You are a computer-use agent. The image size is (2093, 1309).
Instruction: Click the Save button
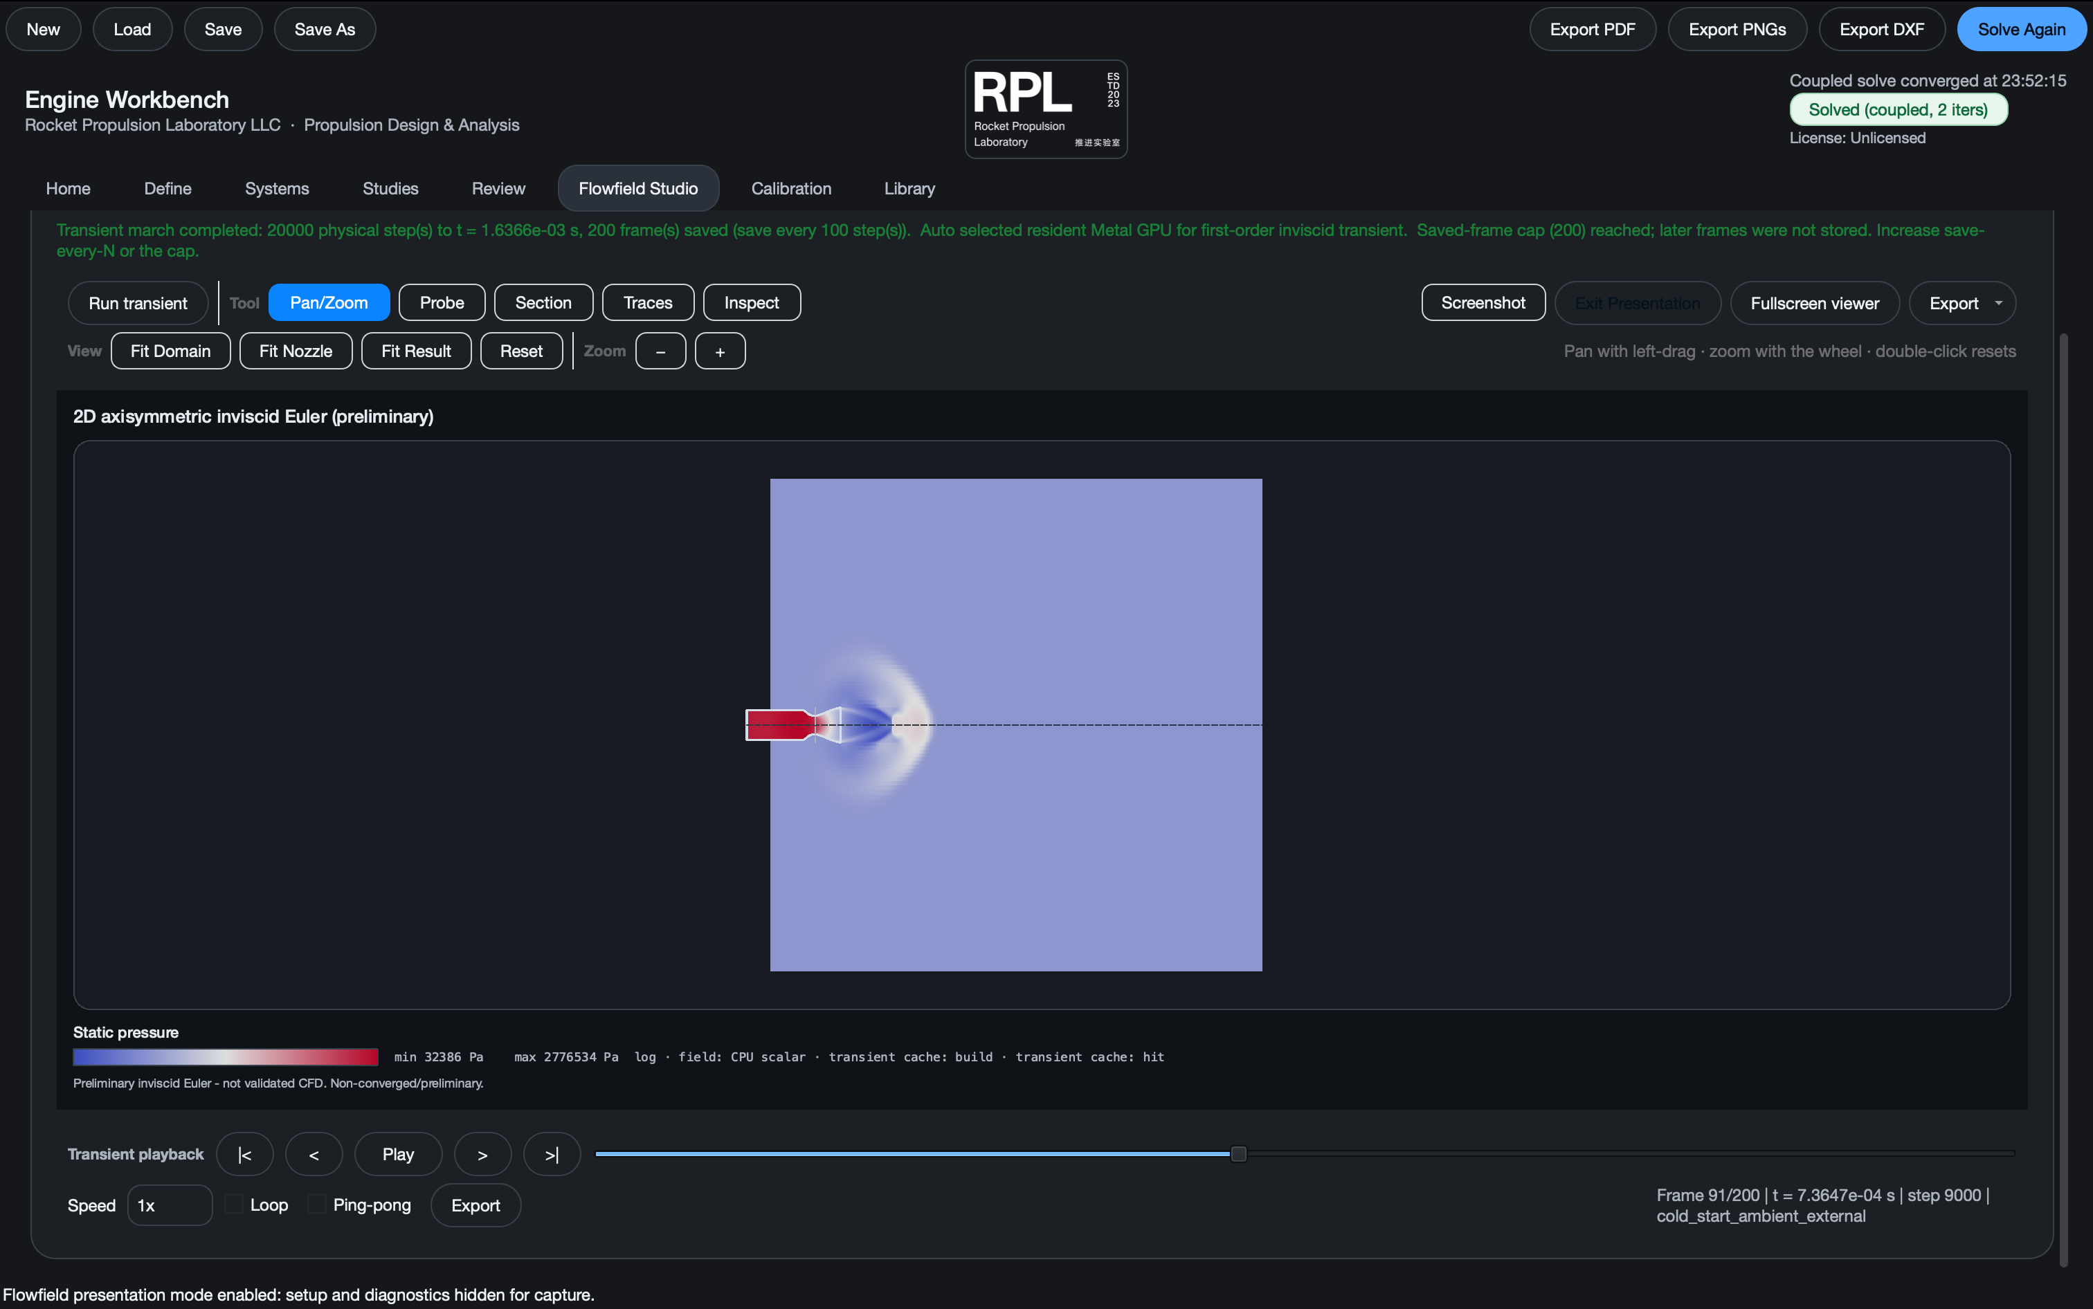tap(224, 28)
